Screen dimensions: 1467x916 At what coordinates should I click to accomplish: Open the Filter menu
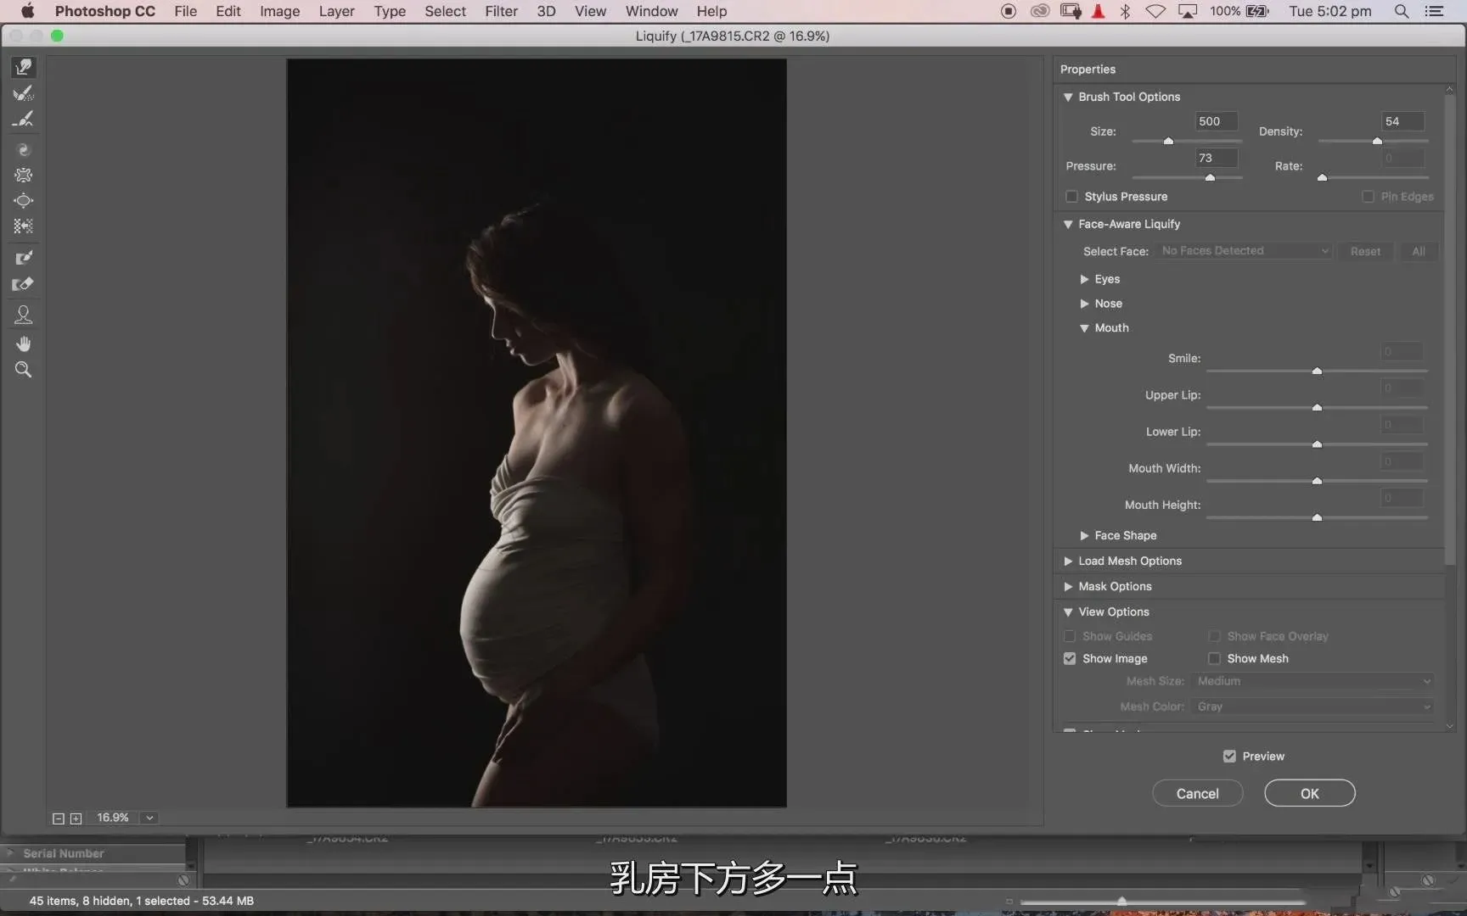click(x=501, y=11)
